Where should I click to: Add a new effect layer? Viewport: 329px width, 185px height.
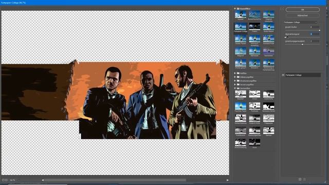(300, 179)
